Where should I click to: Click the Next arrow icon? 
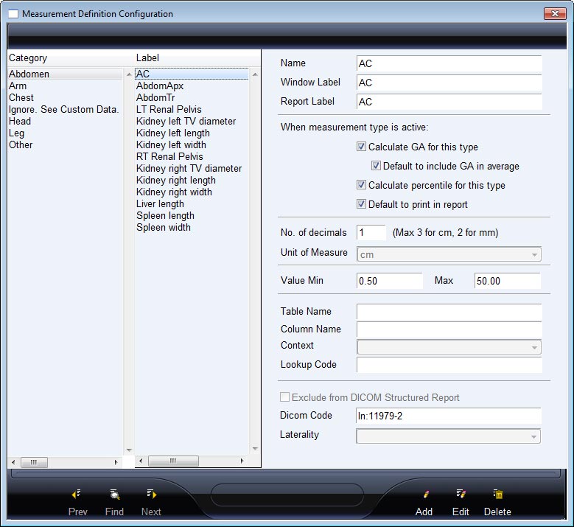coord(152,495)
